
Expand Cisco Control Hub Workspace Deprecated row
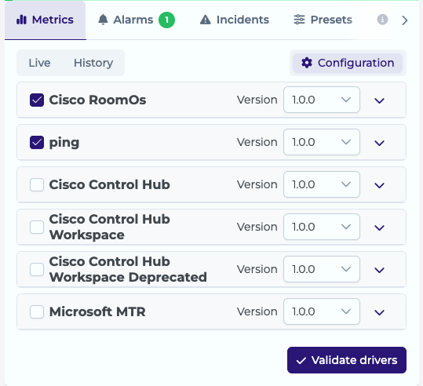(379, 271)
